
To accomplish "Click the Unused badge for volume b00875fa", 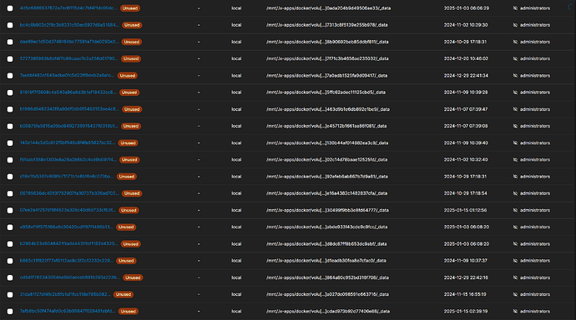I will (131, 126).
